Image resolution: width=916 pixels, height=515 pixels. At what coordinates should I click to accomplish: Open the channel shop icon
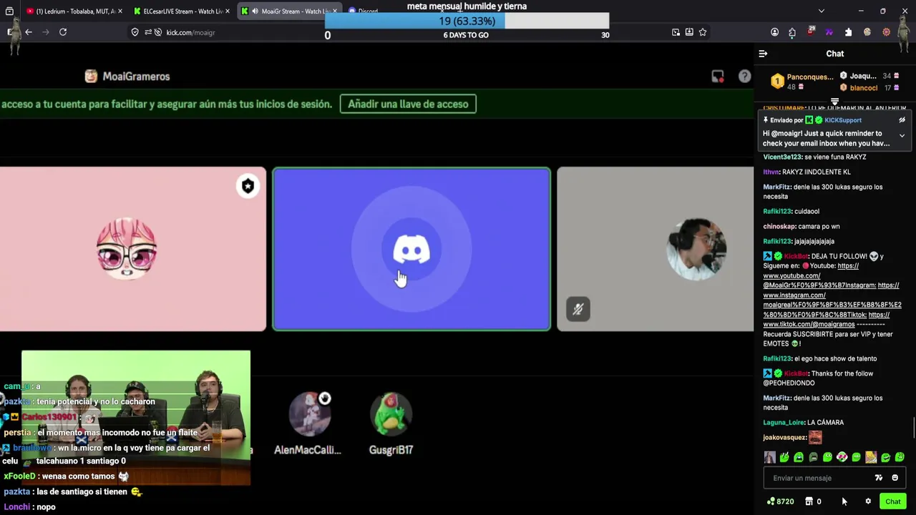[809, 501]
